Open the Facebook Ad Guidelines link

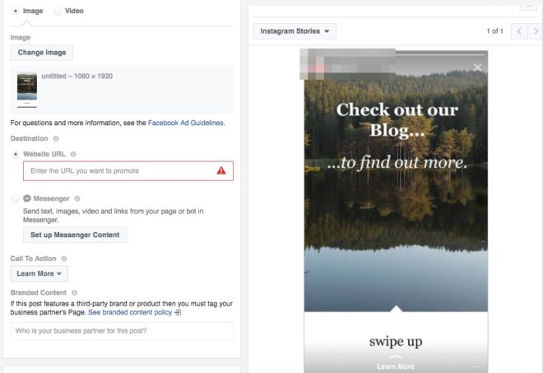186,123
